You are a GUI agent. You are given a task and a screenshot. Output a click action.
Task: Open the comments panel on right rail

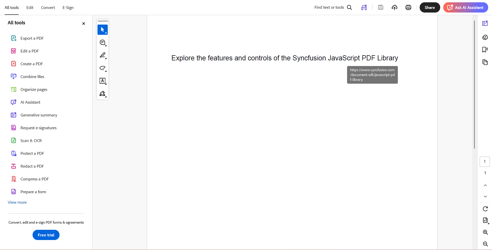[x=485, y=37]
